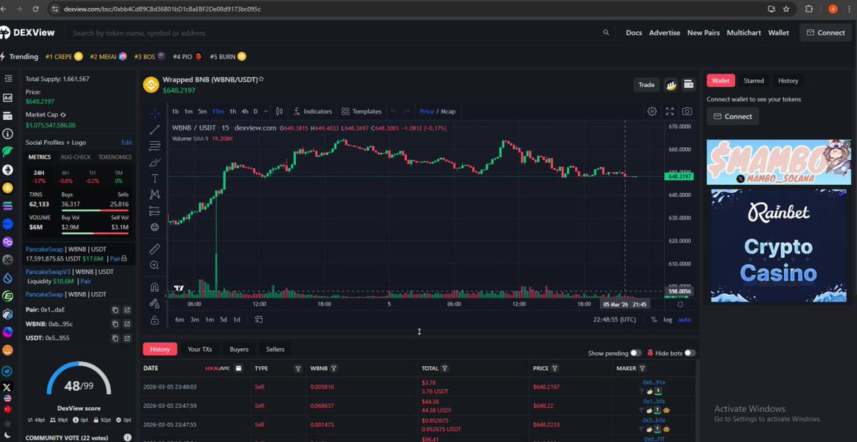Open the X (Twitter) sidebar icon
The height and width of the screenshot is (442, 857).
(x=8, y=386)
